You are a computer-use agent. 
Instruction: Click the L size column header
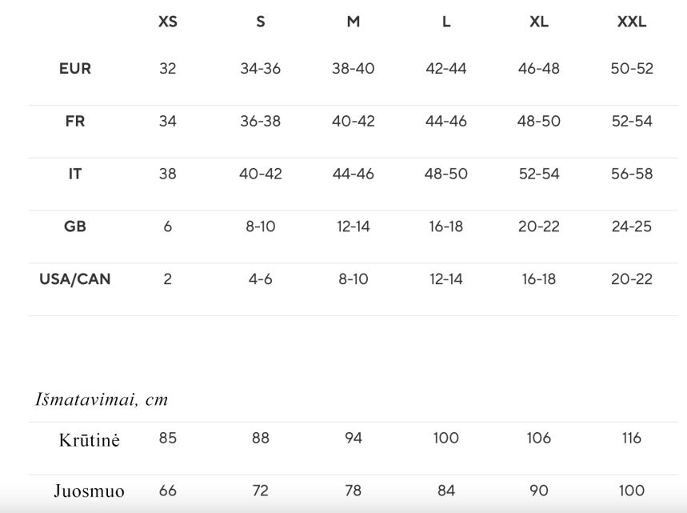(446, 22)
